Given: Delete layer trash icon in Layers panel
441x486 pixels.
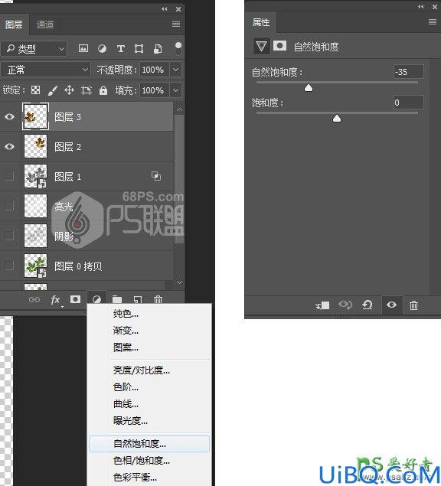Looking at the screenshot, I should click(158, 299).
